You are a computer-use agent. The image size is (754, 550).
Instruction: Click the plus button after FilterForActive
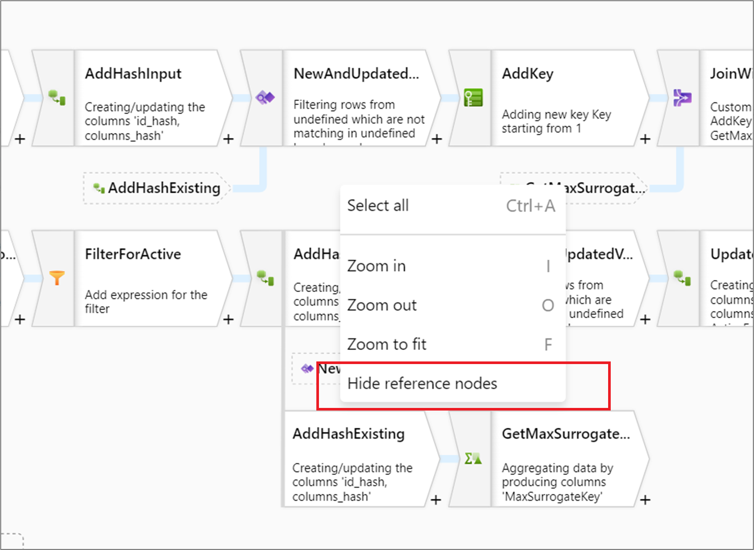[x=229, y=319]
